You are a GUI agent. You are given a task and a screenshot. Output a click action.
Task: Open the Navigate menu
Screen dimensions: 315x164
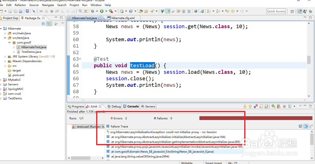(x=48, y=5)
